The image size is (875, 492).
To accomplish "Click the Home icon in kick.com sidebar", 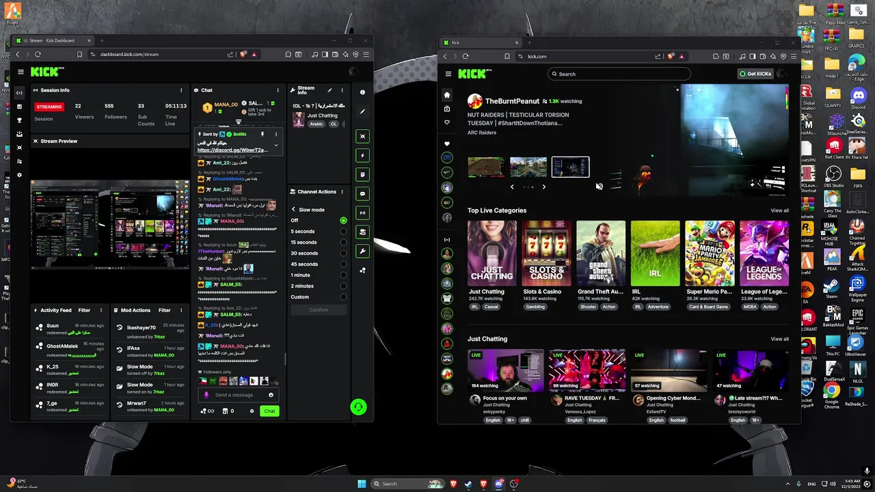I will [x=447, y=95].
